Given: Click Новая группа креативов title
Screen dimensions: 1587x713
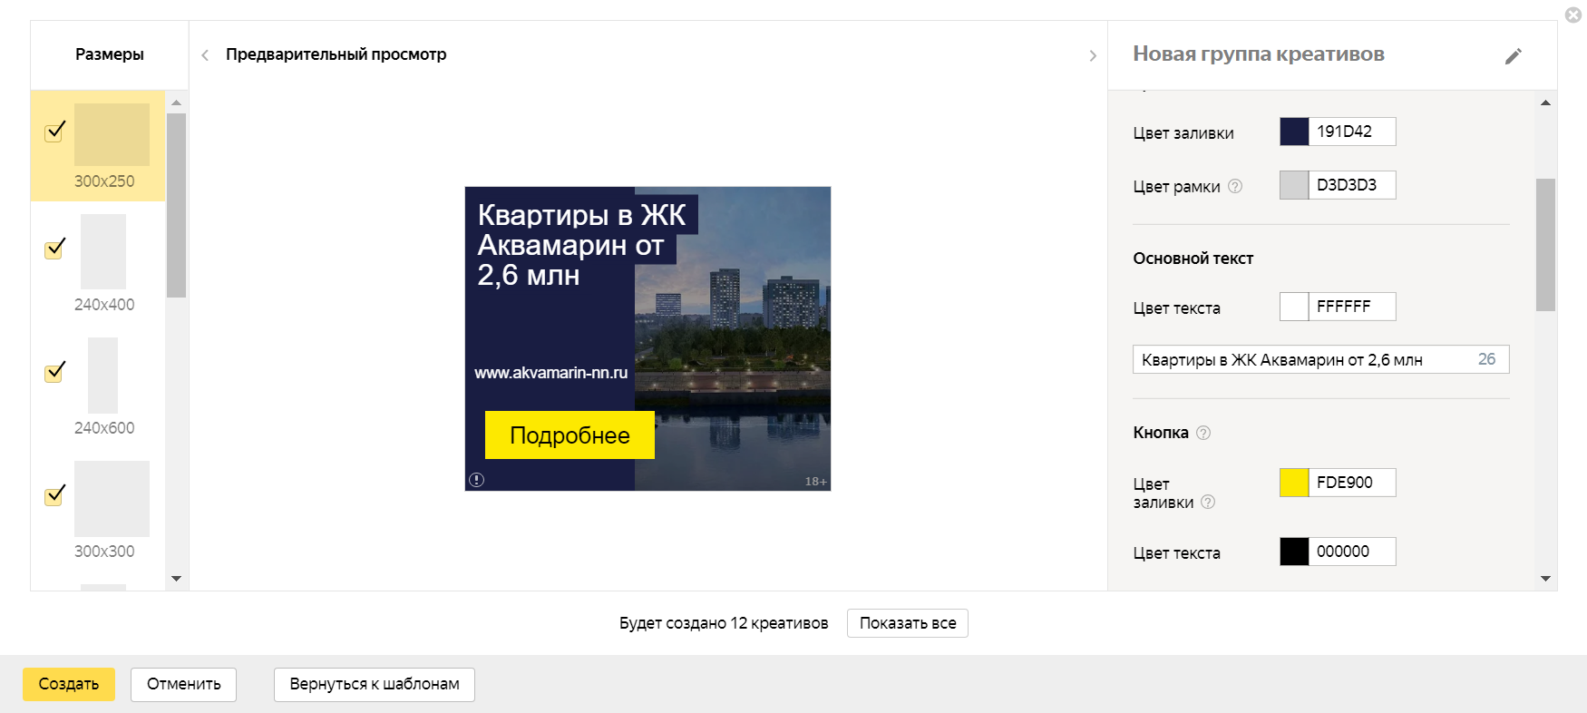Looking at the screenshot, I should 1259,54.
